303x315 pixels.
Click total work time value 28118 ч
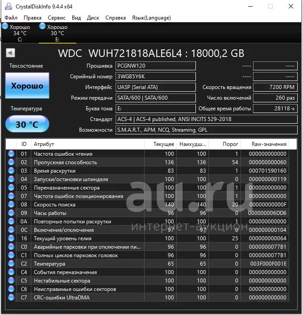pyautogui.click(x=275, y=109)
